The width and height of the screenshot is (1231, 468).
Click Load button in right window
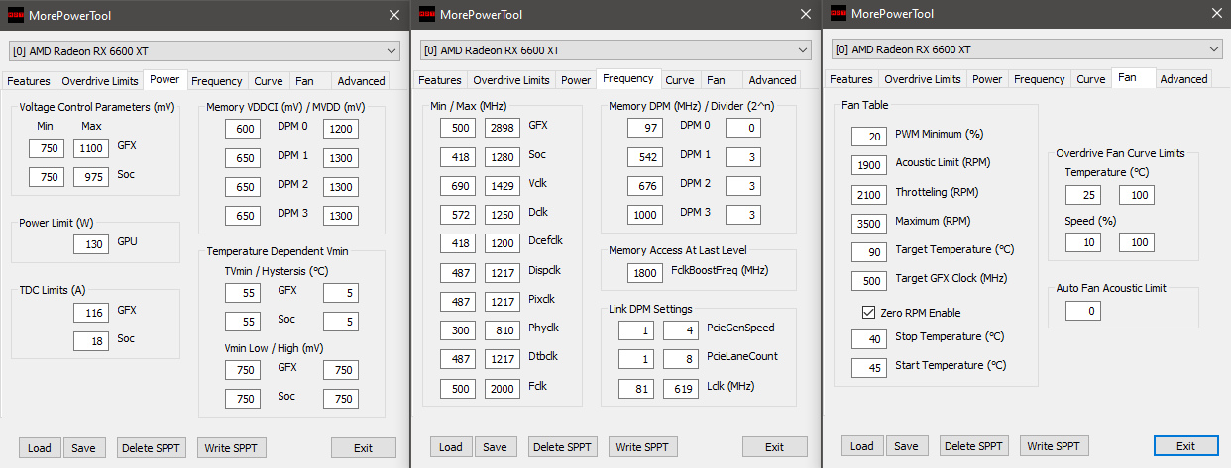[862, 446]
